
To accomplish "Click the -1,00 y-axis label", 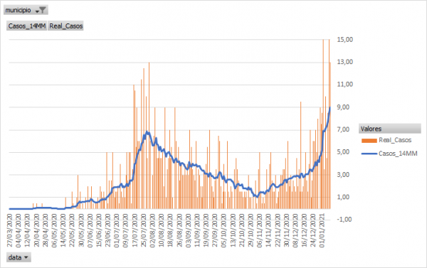I will click(344, 220).
